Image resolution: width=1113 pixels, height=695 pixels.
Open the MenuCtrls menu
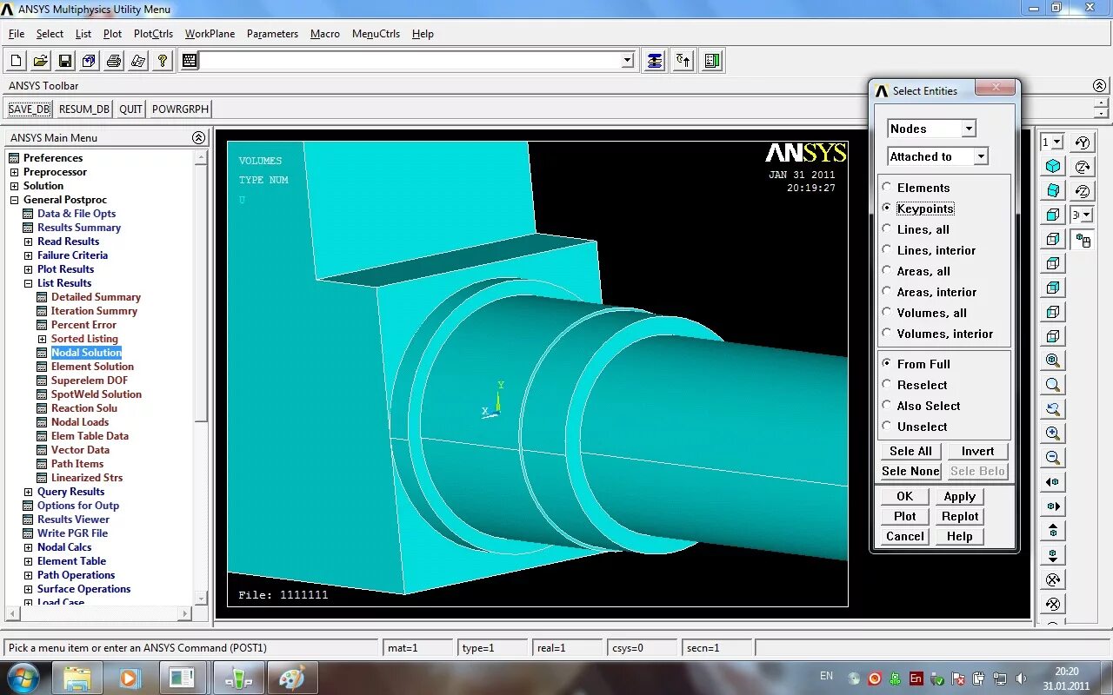pyautogui.click(x=376, y=34)
